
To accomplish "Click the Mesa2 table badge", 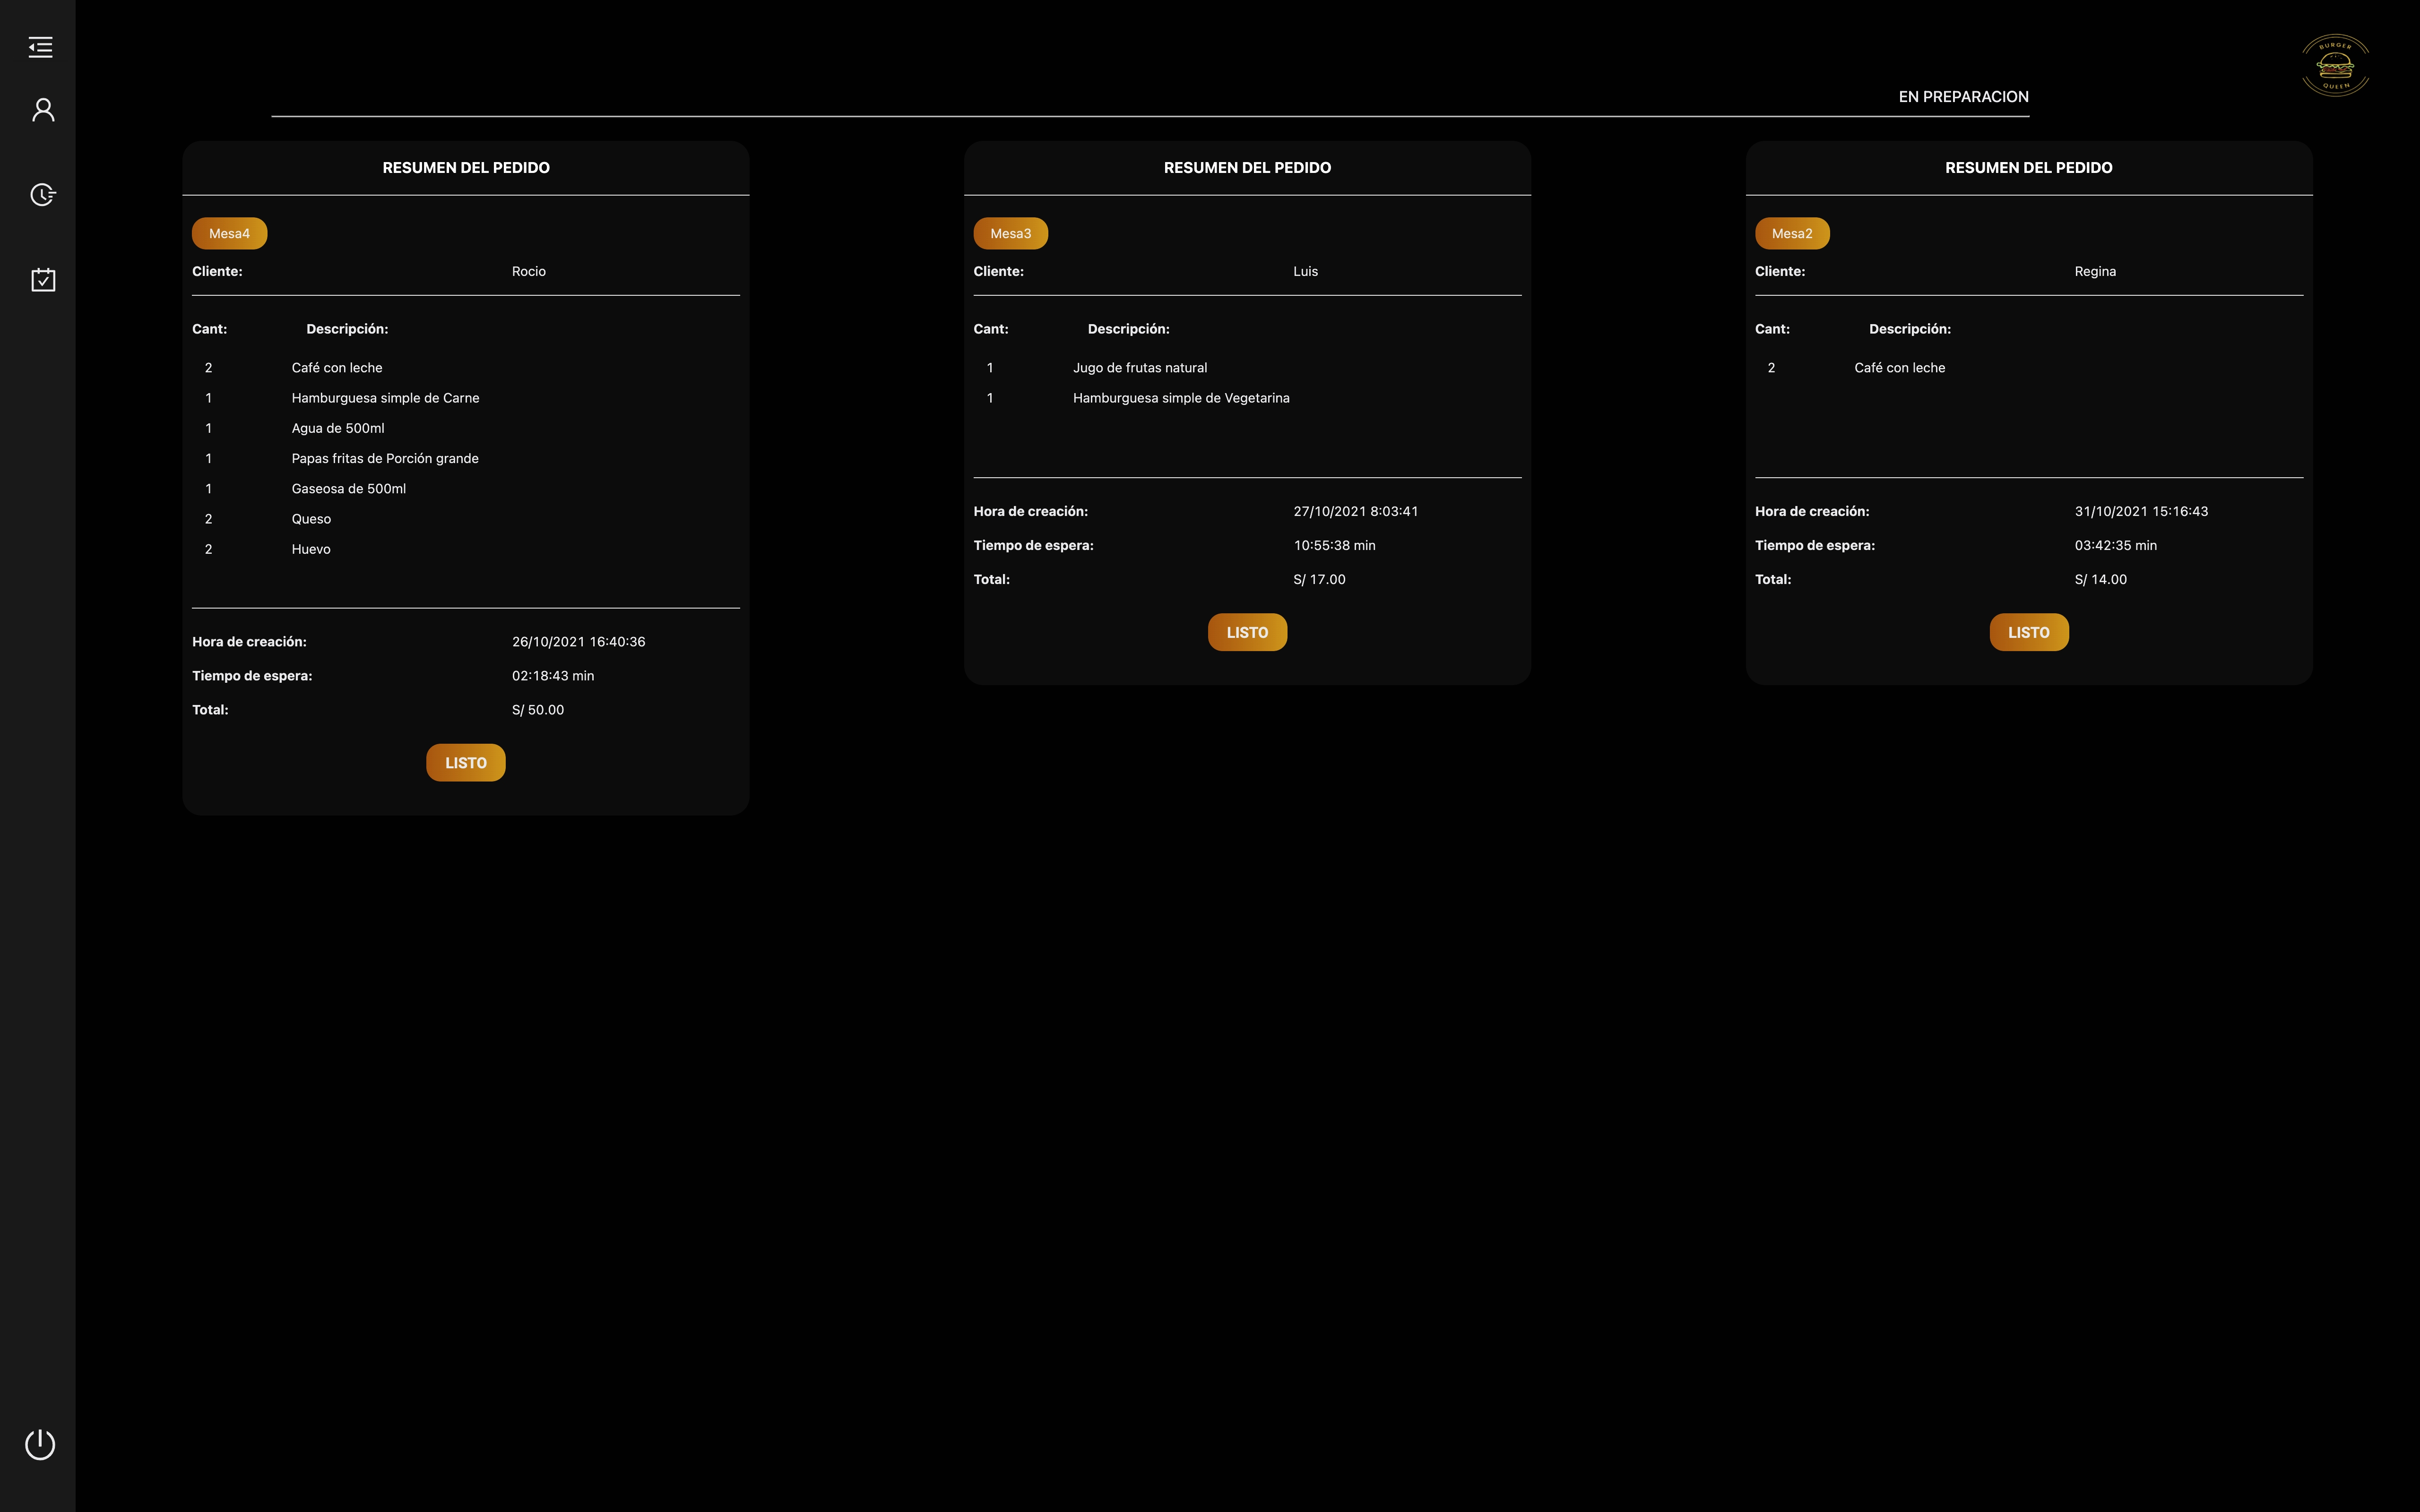I will tap(1791, 234).
